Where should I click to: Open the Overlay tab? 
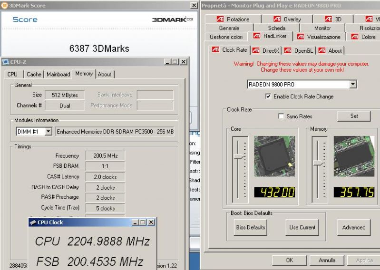coord(287,19)
